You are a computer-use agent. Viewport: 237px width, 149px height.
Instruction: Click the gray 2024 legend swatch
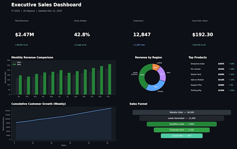tap(14, 62)
